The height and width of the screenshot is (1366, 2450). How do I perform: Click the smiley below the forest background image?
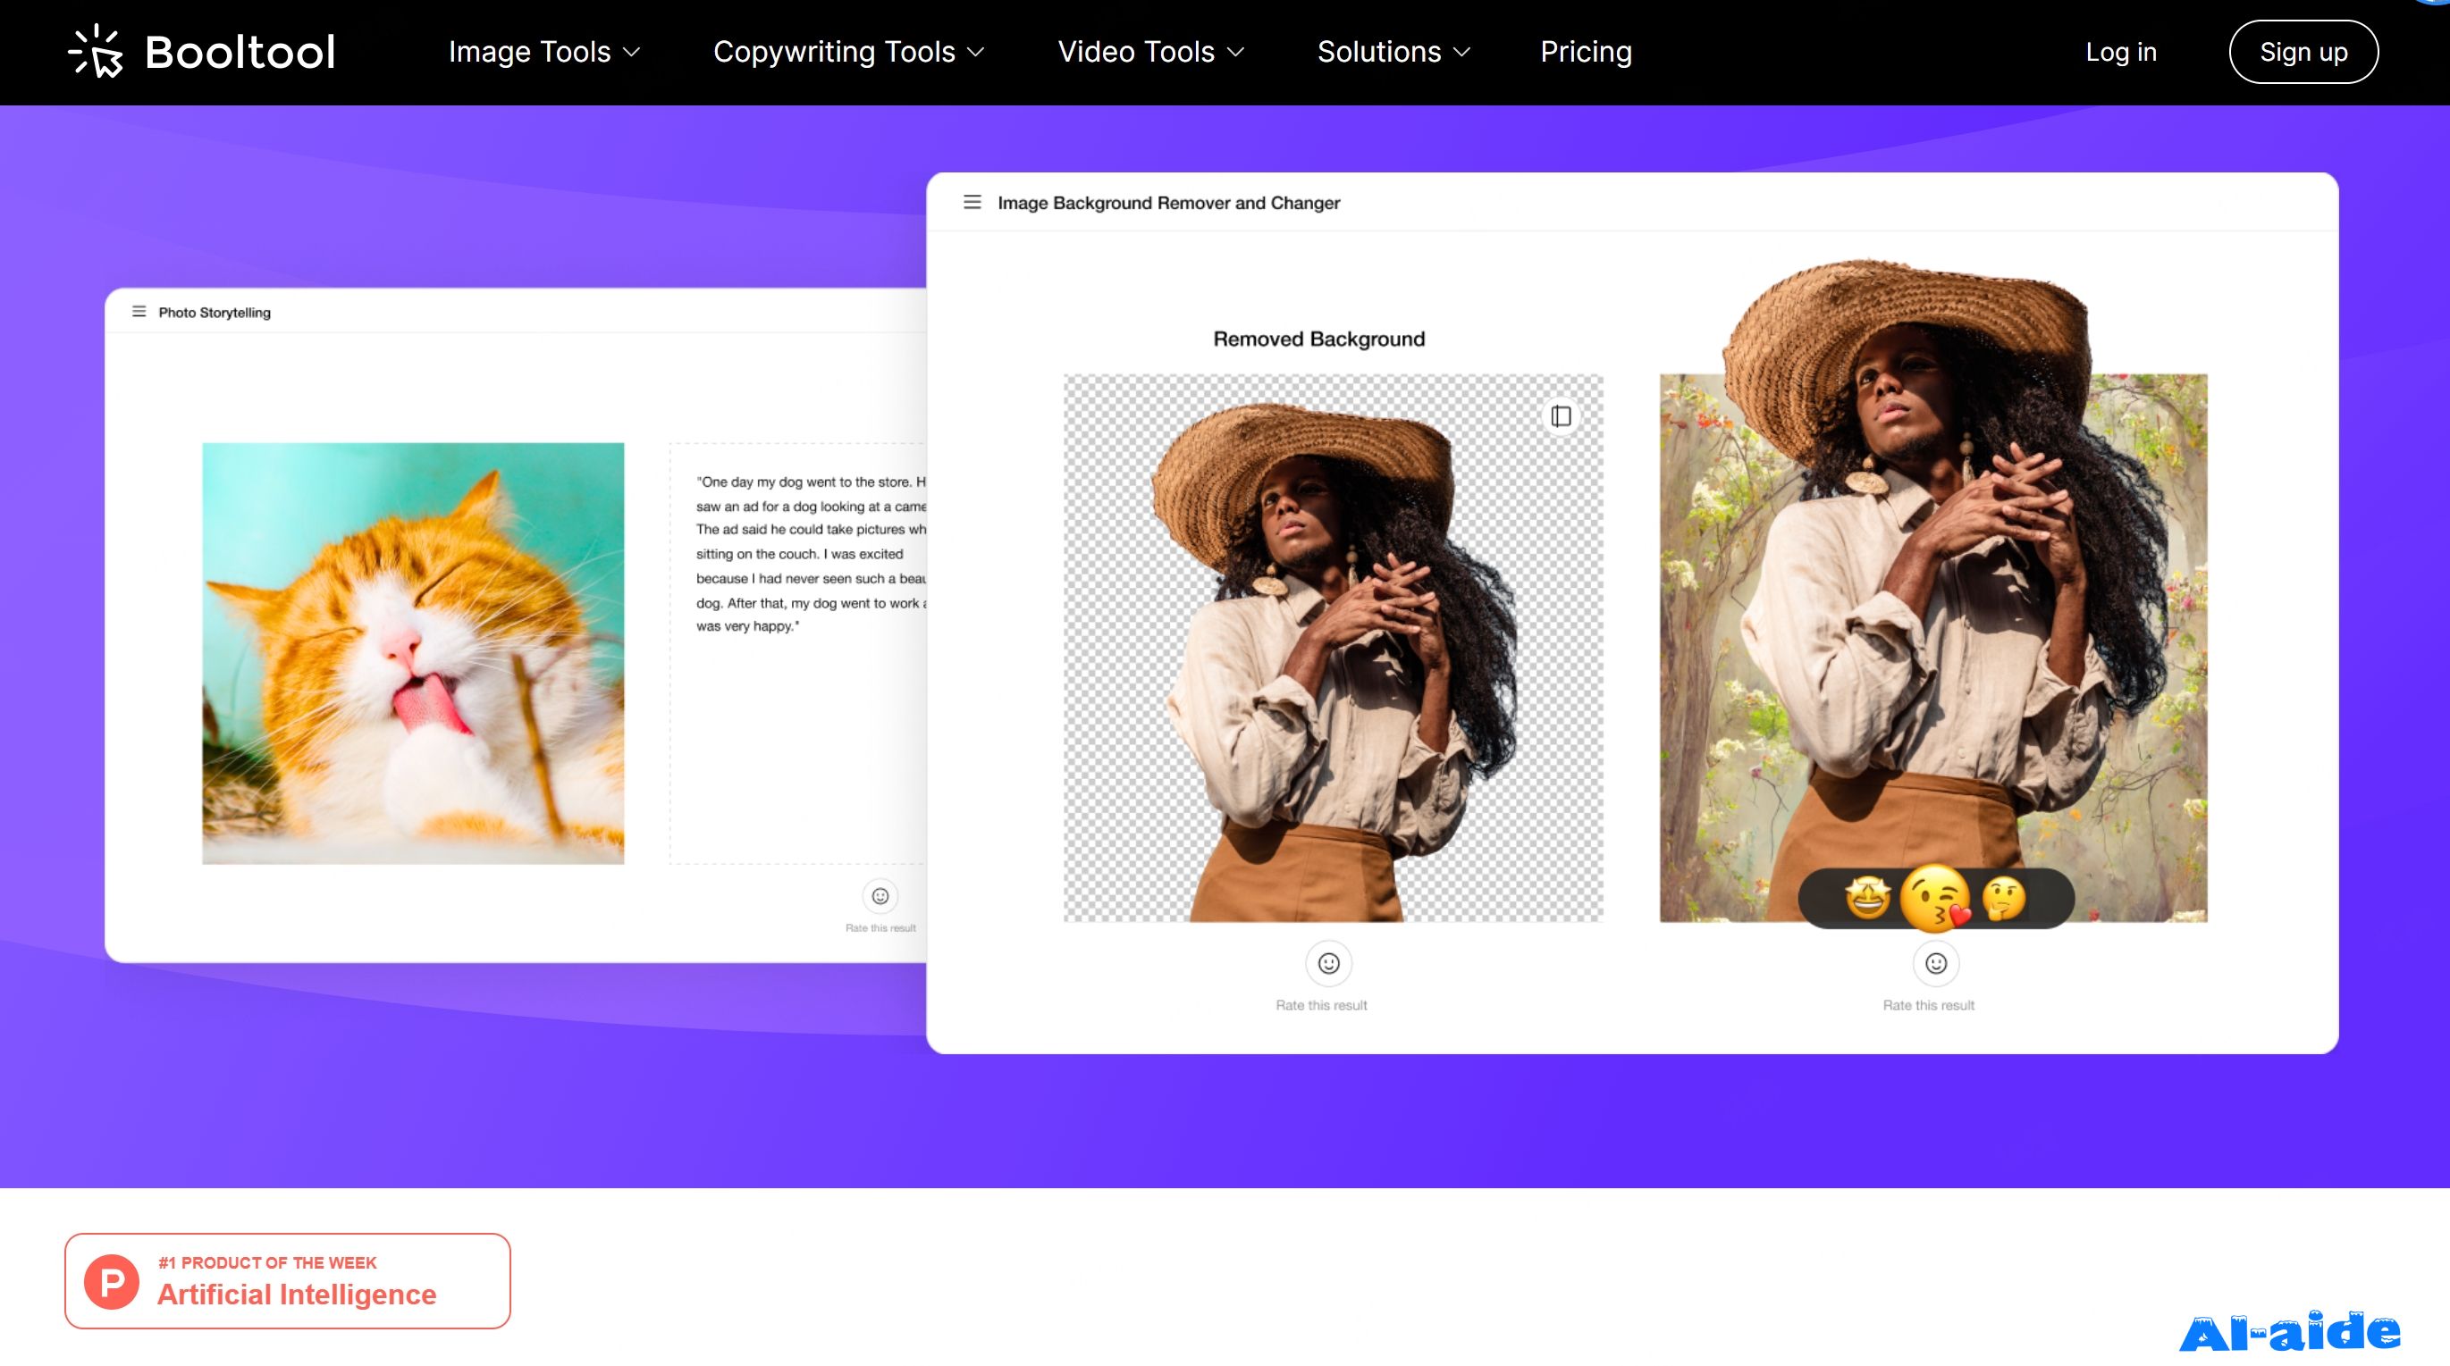pos(1935,963)
